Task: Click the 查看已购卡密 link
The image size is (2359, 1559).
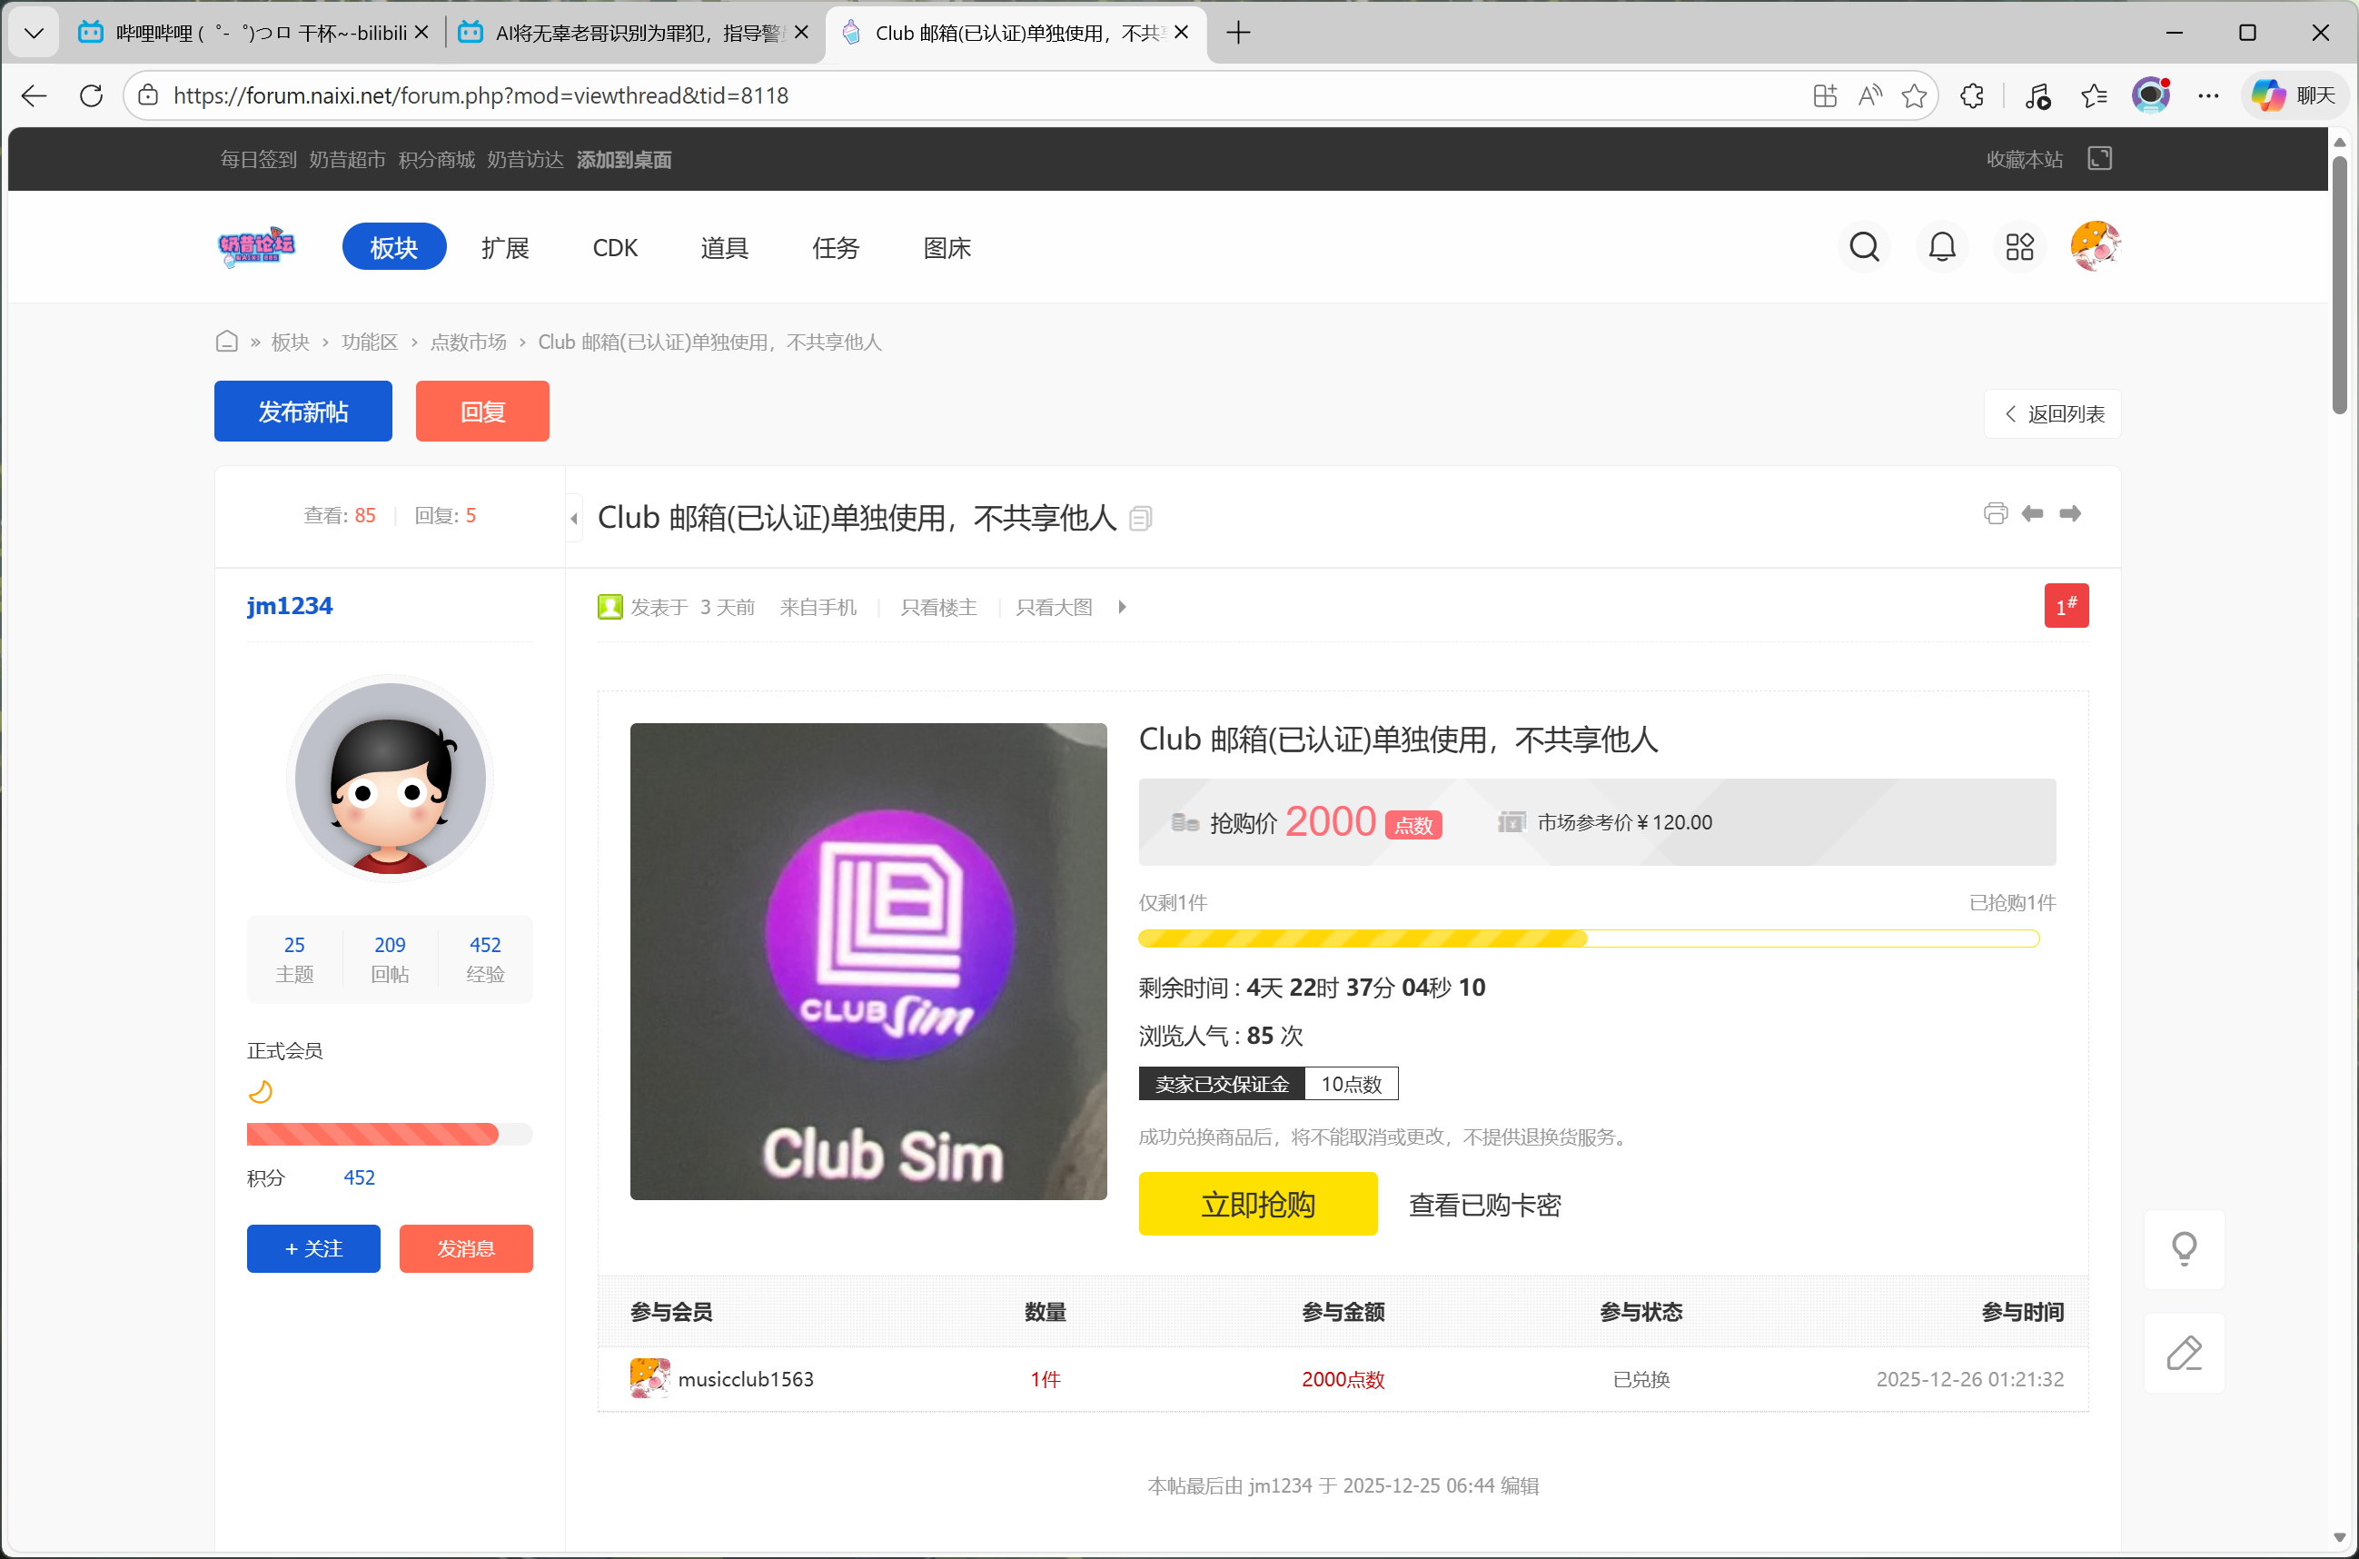Action: 1484,1205
